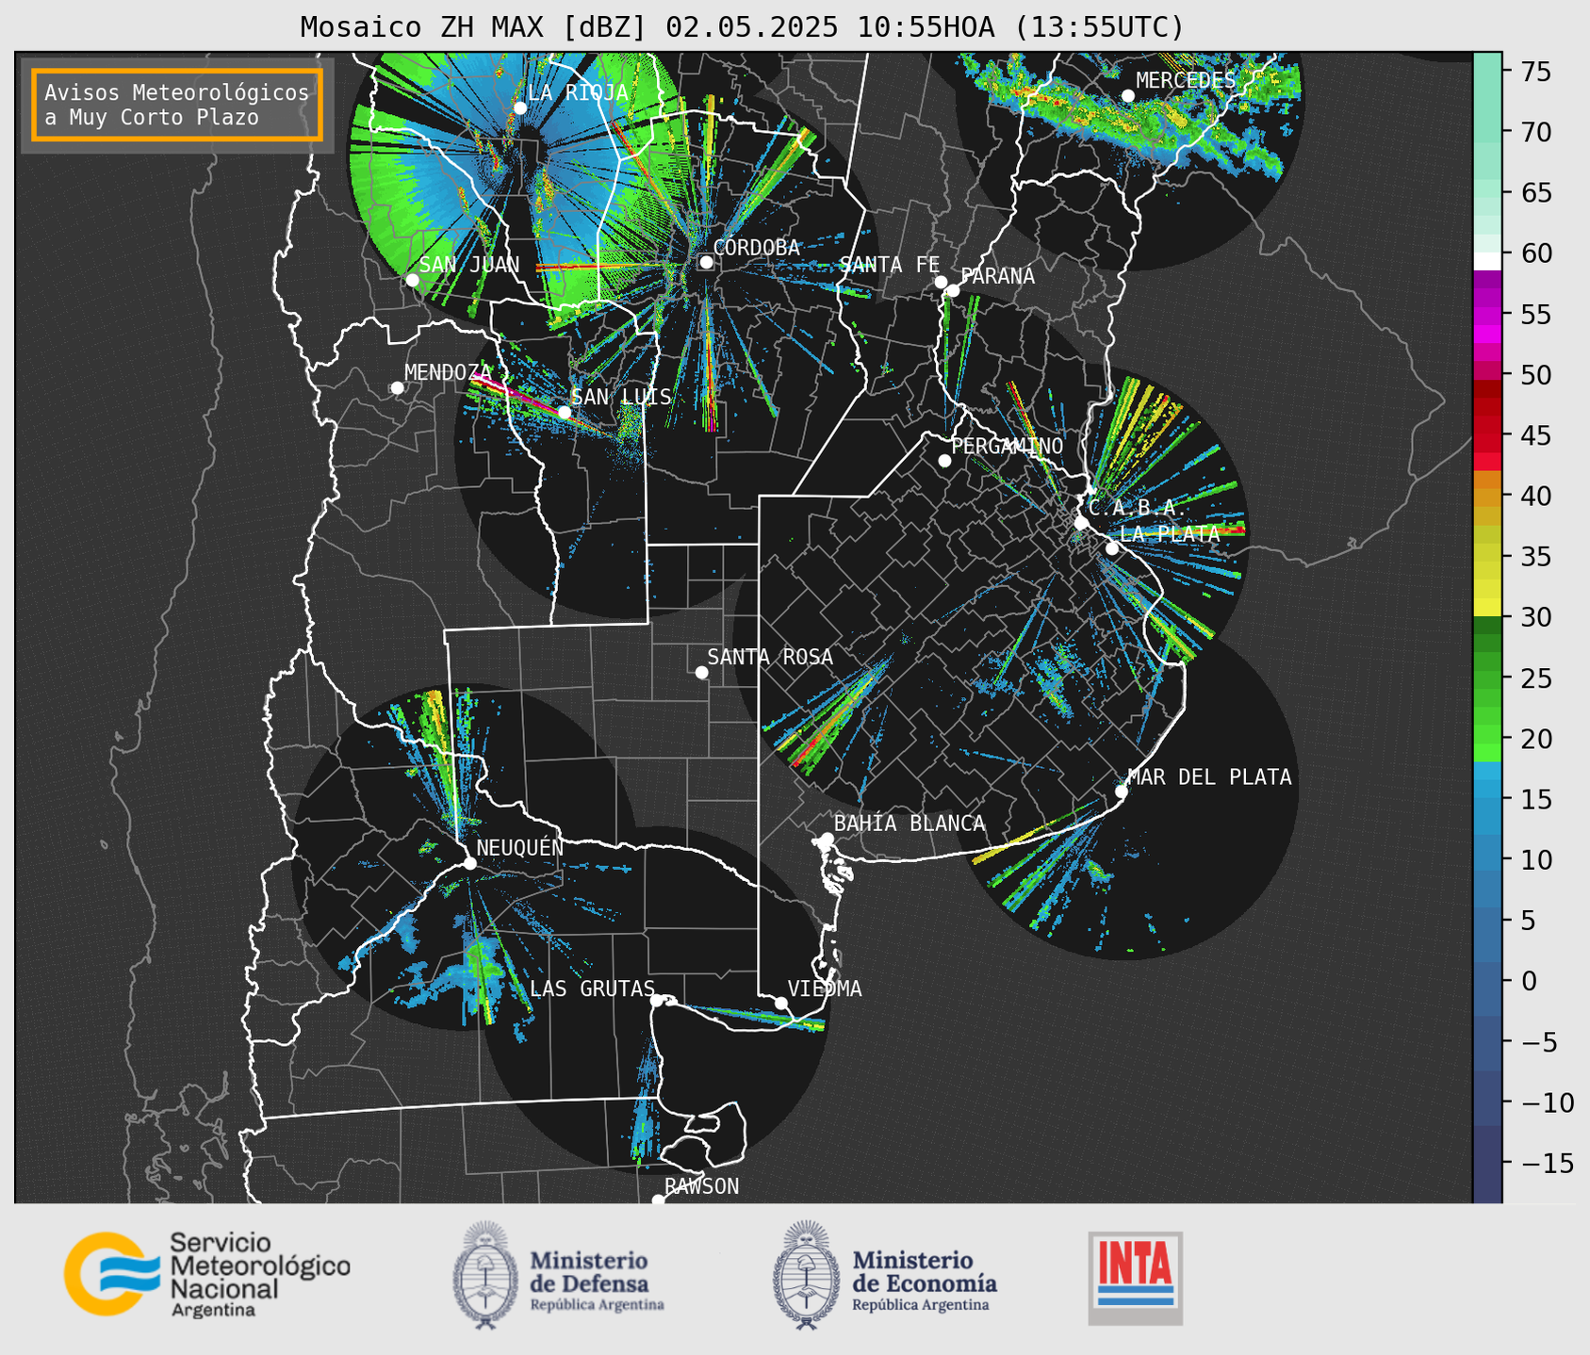
Task: Click the Viedma city marker dot
Action: [x=781, y=1003]
